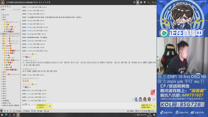
Task: Send the first gift icon in the gift bar
Action: coord(136,99)
